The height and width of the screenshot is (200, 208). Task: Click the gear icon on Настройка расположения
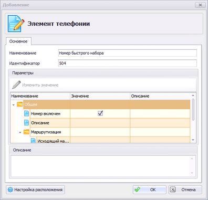click(x=11, y=190)
